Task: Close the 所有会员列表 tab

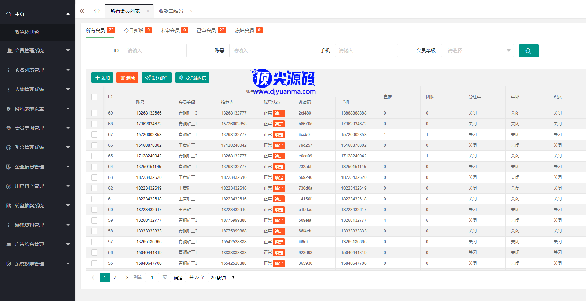Action: pyautogui.click(x=148, y=11)
